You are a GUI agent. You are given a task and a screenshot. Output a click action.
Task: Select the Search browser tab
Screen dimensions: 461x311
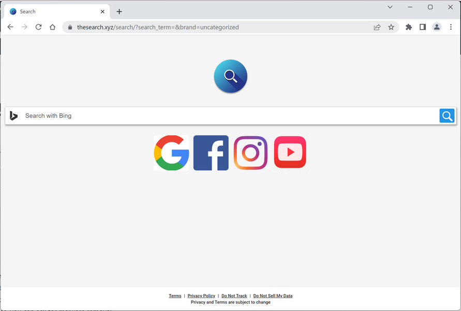(57, 11)
